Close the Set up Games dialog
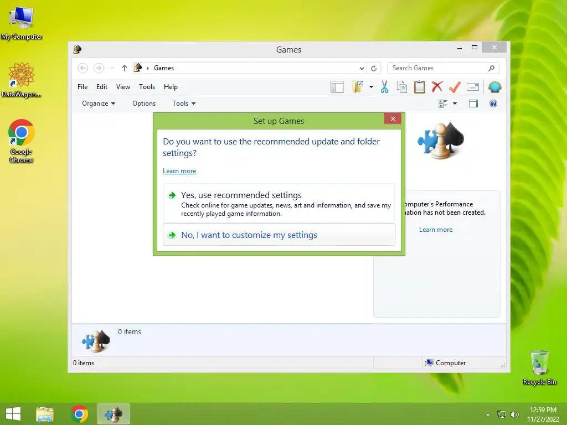 [x=393, y=118]
